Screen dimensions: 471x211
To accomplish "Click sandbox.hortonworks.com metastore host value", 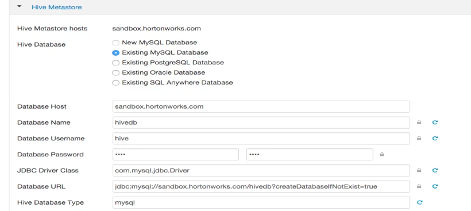I will [x=156, y=29].
